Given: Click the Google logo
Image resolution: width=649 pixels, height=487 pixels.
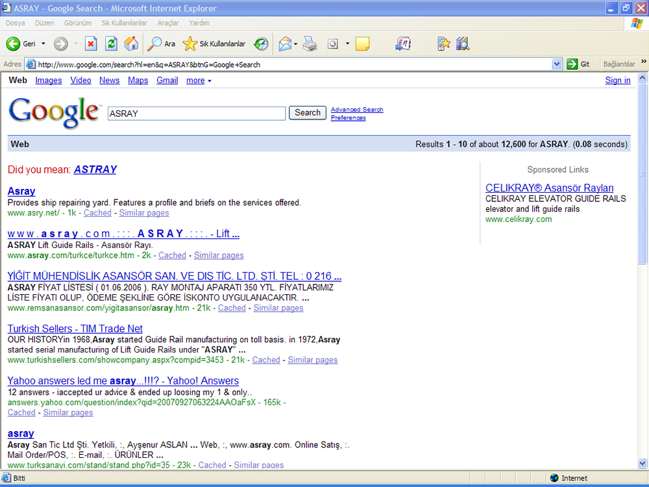Looking at the screenshot, I should coord(54,112).
